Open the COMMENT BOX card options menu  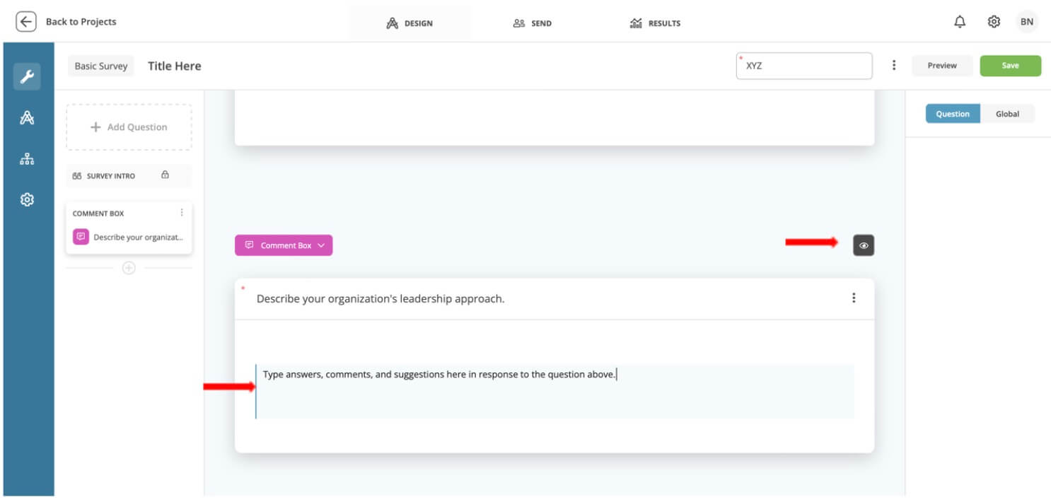pos(182,212)
